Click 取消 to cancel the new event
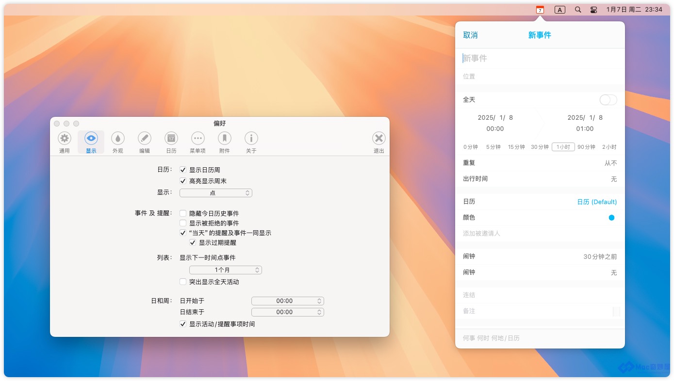 tap(470, 35)
